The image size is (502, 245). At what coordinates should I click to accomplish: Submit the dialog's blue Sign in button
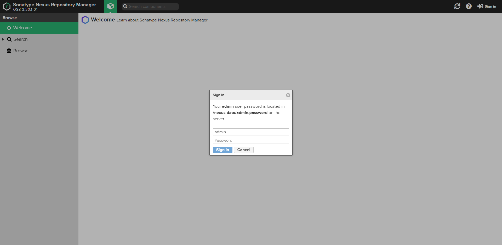tap(223, 150)
